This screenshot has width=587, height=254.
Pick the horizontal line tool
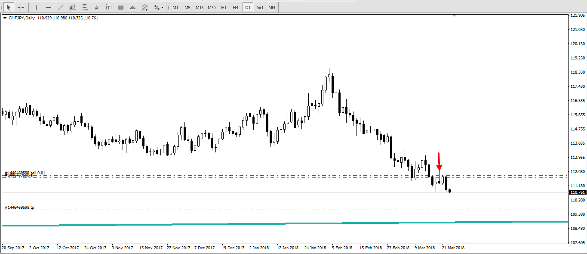(49, 7)
